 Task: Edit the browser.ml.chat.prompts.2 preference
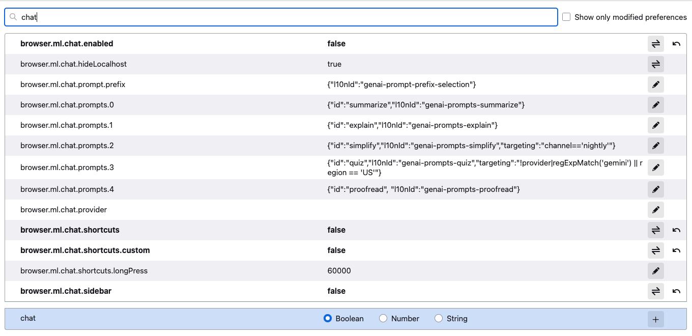coord(656,146)
